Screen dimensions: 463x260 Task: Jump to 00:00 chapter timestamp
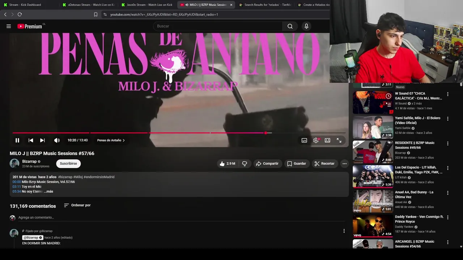click(17, 182)
